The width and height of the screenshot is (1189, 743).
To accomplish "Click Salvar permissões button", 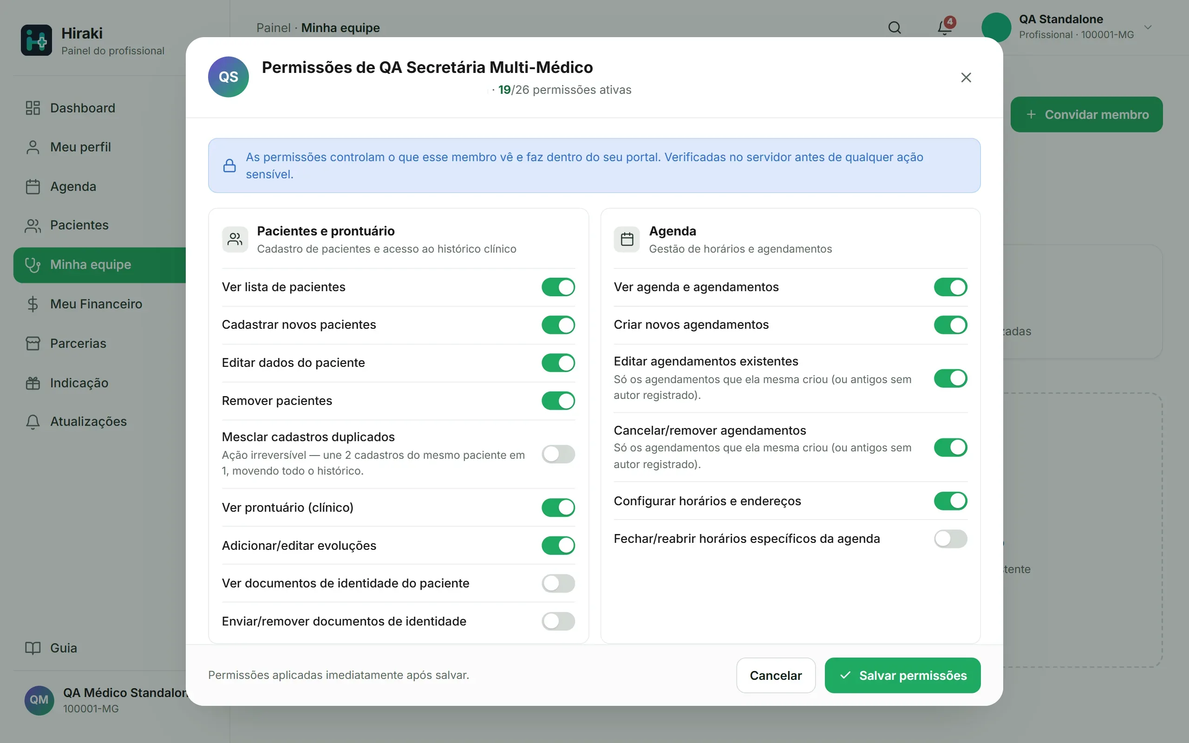I will [x=902, y=675].
